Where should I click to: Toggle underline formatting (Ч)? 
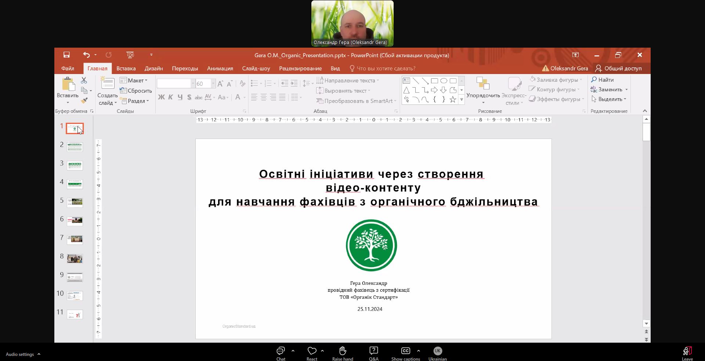pyautogui.click(x=180, y=97)
